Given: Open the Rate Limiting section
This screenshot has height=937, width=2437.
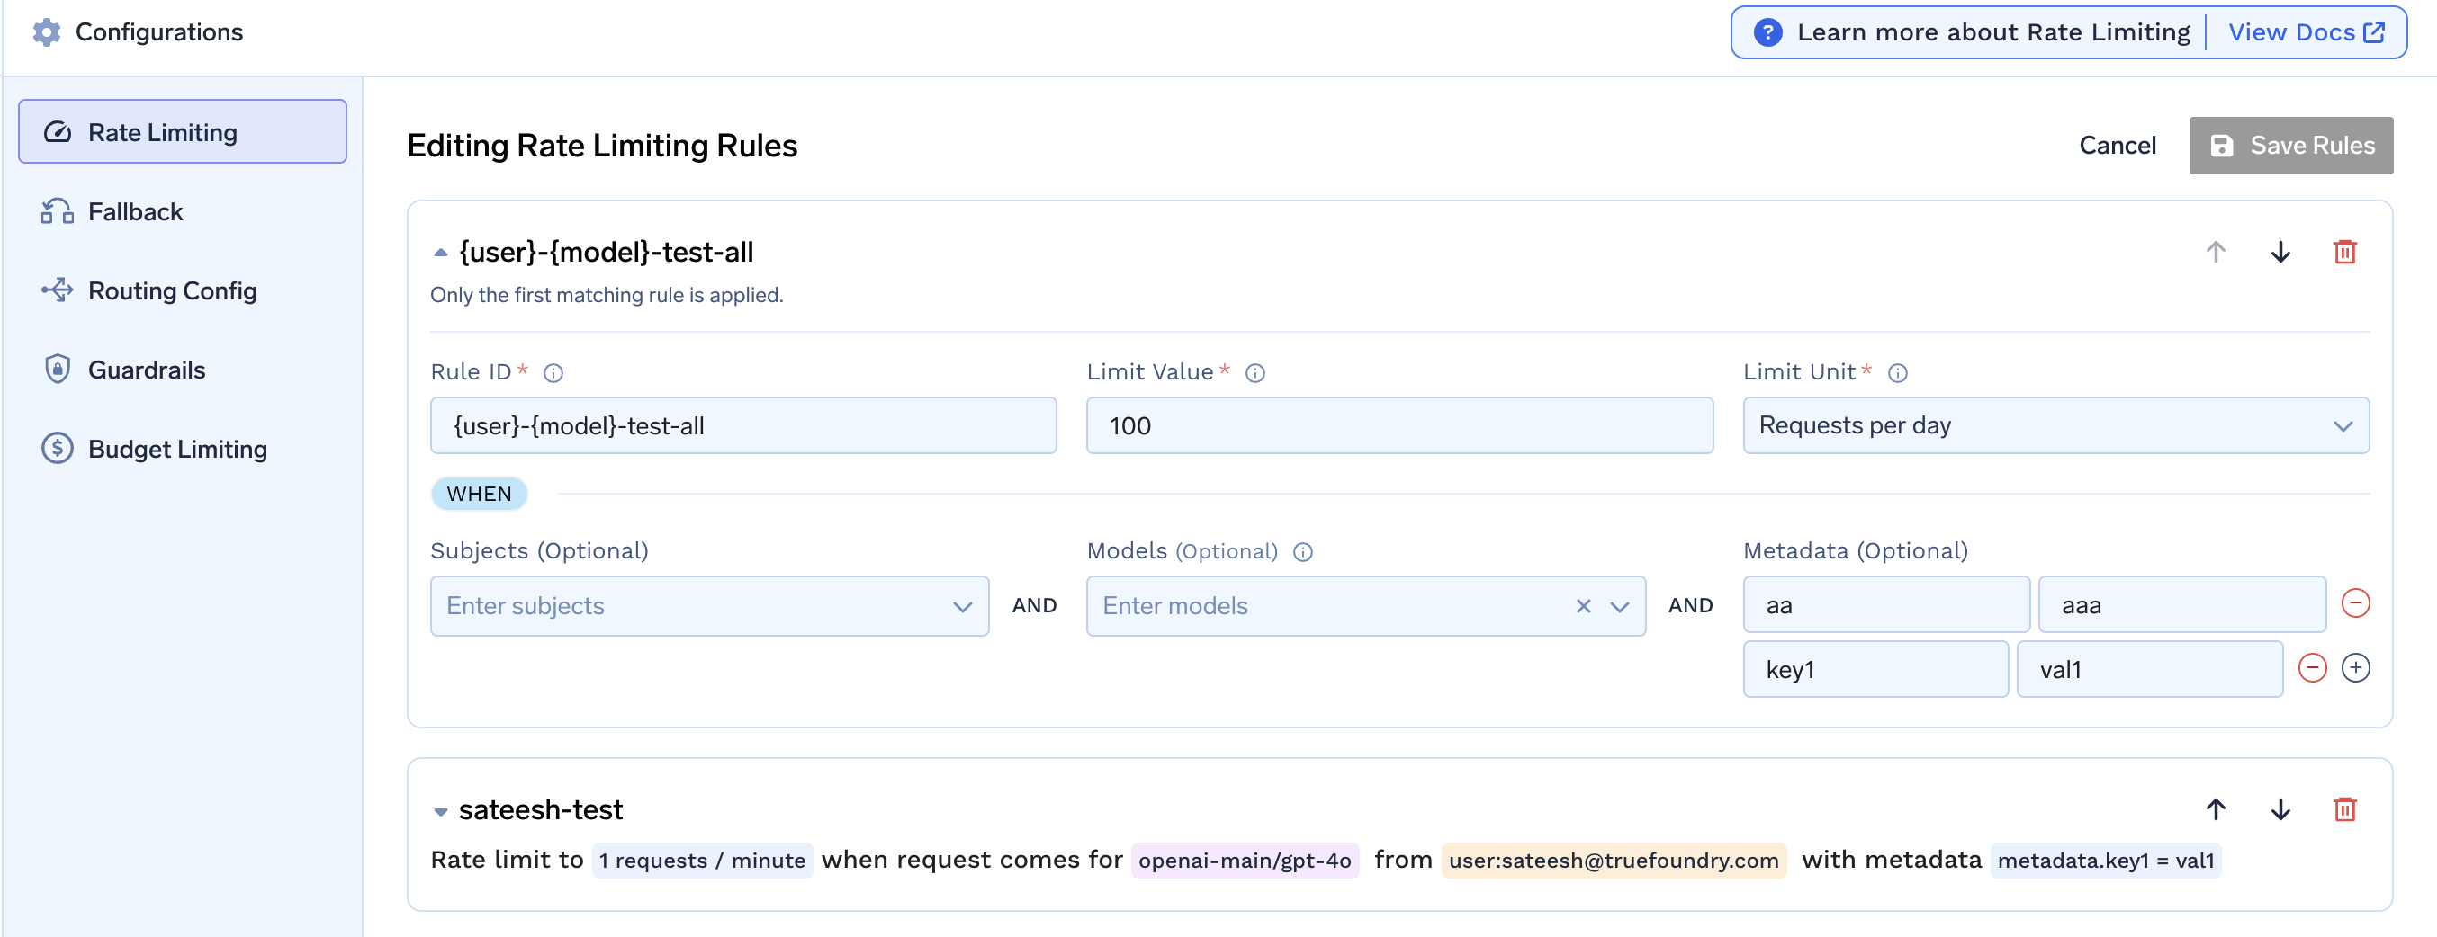Looking at the screenshot, I should click(183, 131).
